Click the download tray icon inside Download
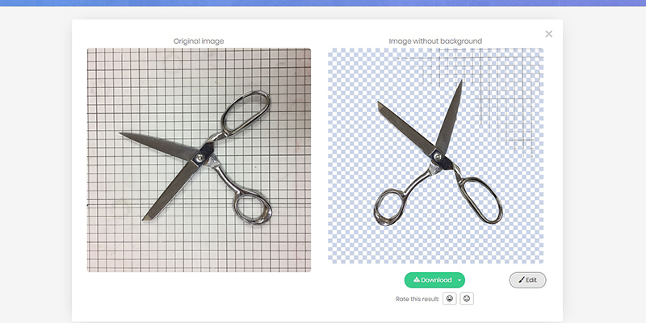The width and height of the screenshot is (646, 323). click(416, 280)
